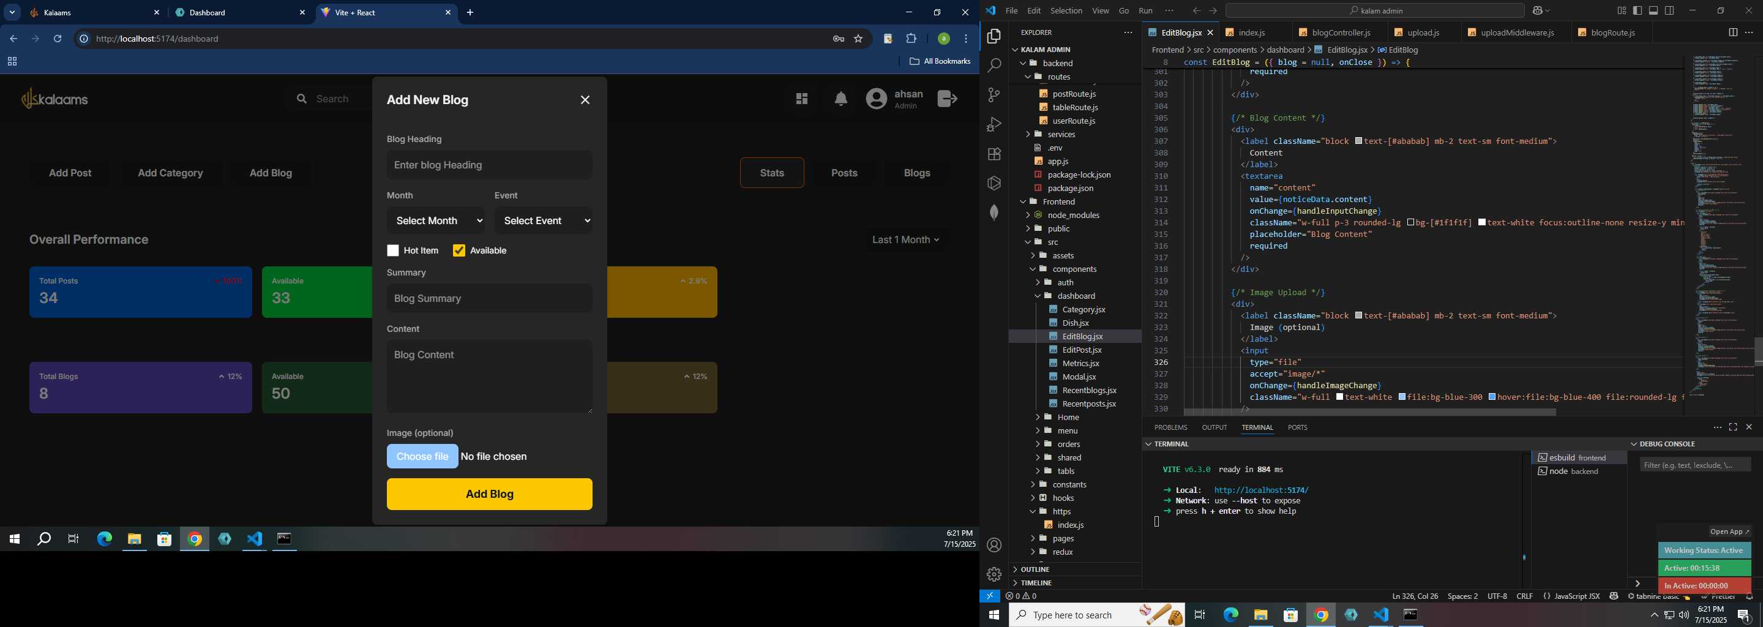
Task: Close the Add New Blog modal
Action: 585,100
